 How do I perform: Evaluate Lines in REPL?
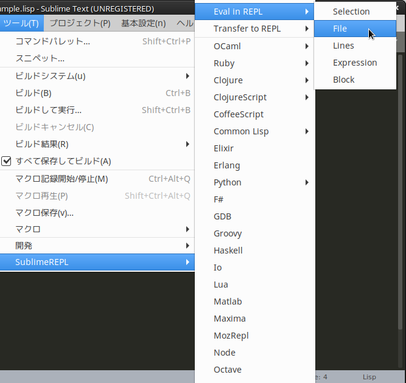point(355,46)
